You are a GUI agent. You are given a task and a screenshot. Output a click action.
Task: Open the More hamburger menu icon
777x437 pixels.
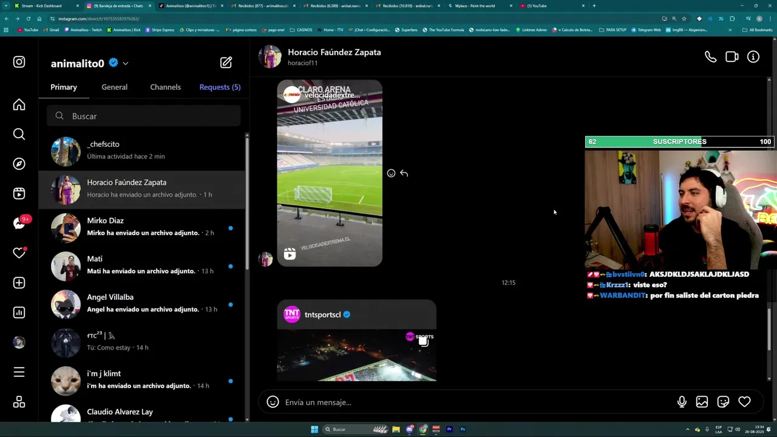(x=19, y=372)
